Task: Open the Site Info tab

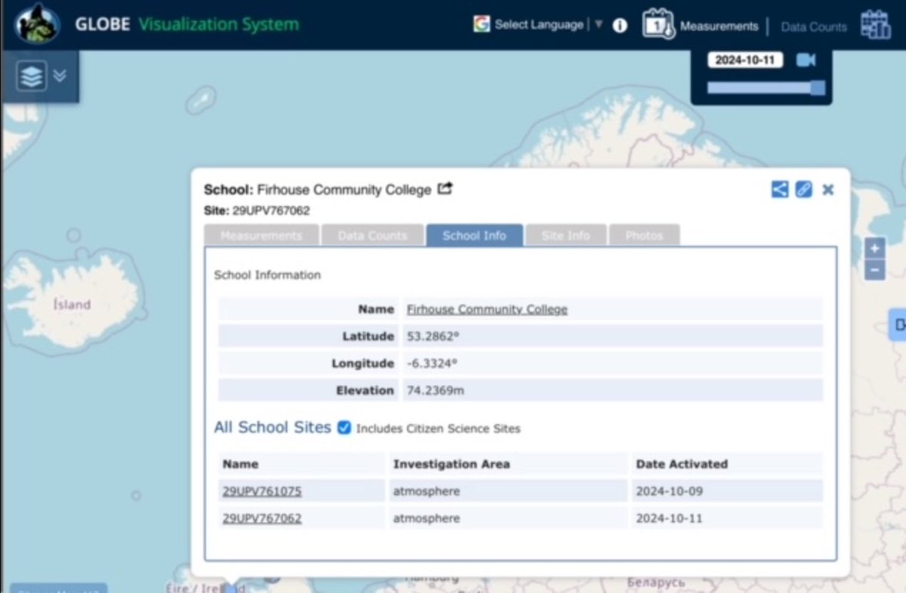Action: (x=565, y=235)
